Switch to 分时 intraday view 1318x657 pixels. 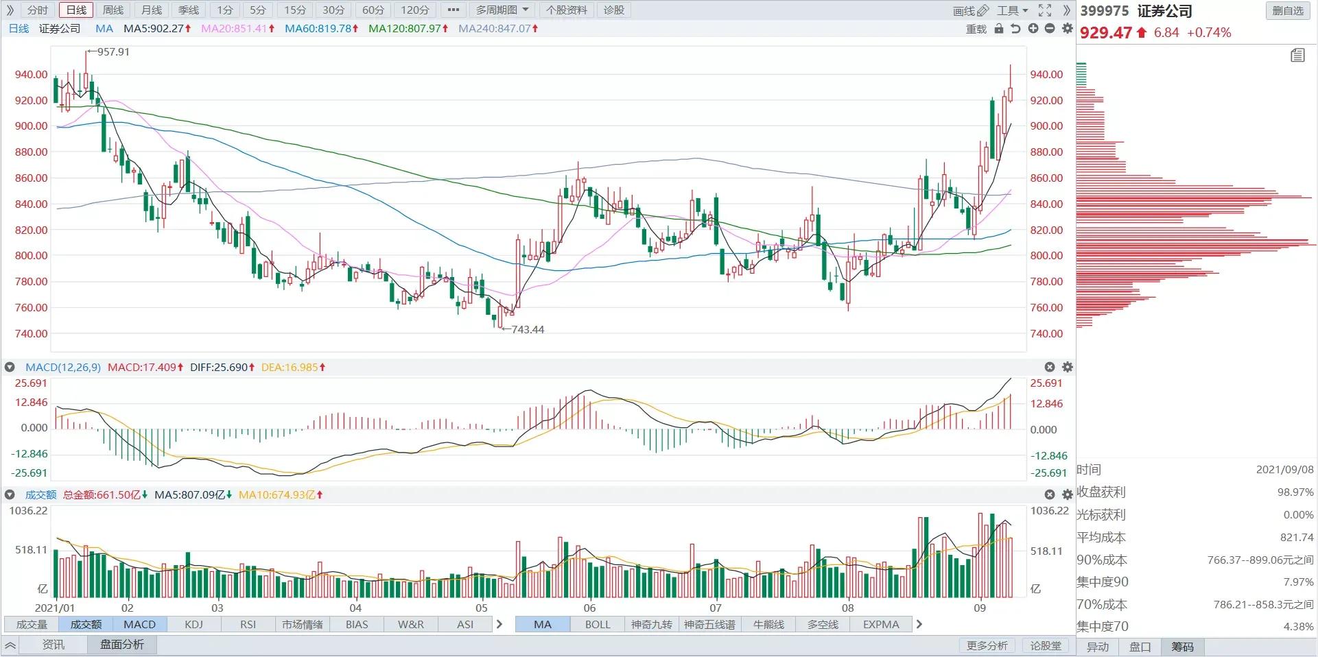[38, 10]
